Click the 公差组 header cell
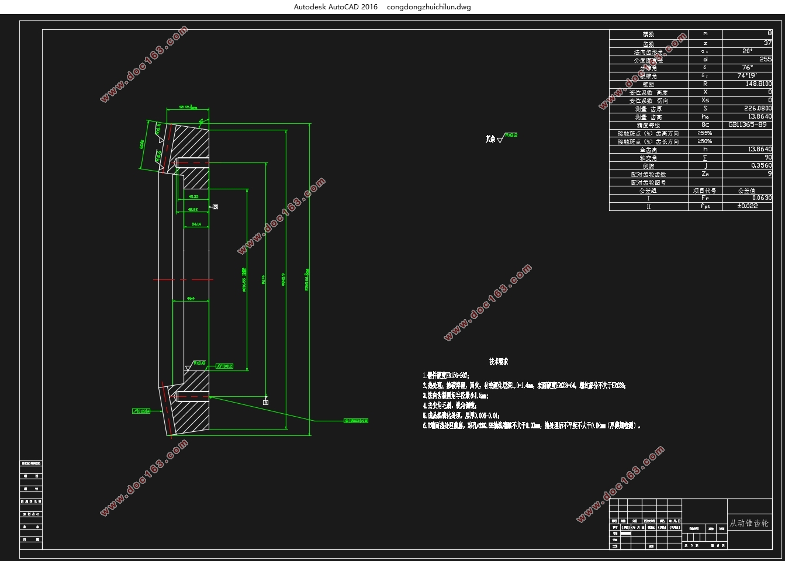The image size is (785, 561). (649, 191)
